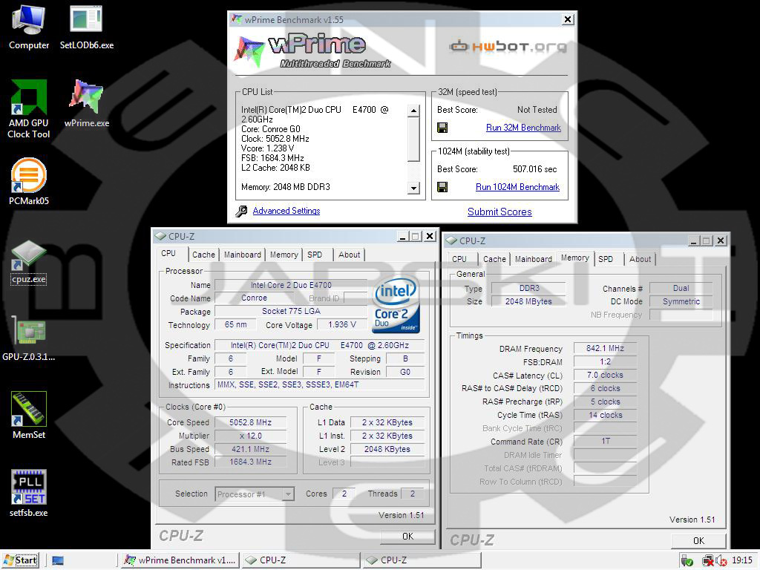Switch to Mainboard tab in right CPU-Z
The height and width of the screenshot is (570, 760).
click(533, 259)
